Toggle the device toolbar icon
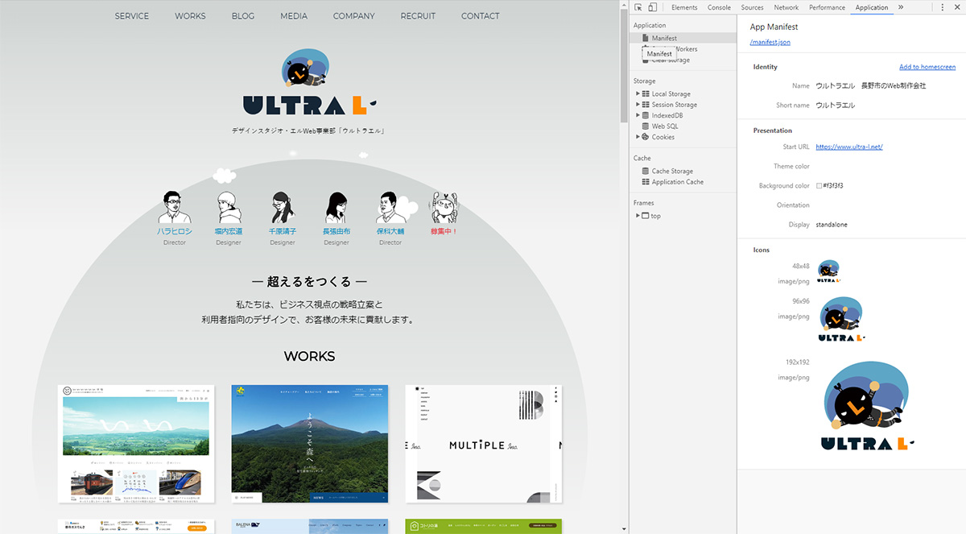Screen dimensions: 966x534 652,7
